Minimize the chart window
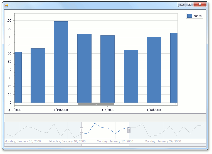This screenshot has height=154, width=212. (x=182, y=4)
